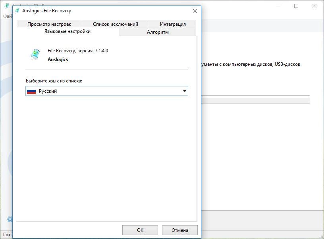The height and width of the screenshot is (239, 324).
Task: Open the Алгоритм tab
Action: tap(158, 32)
